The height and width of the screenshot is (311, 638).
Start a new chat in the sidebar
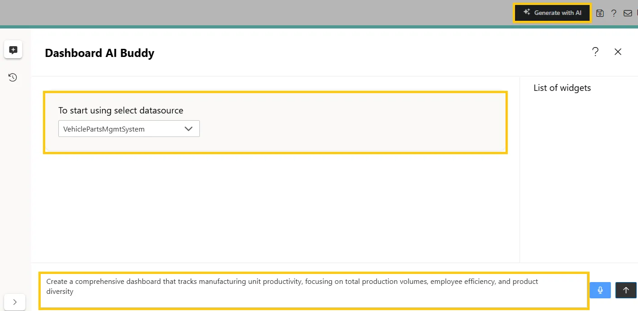[x=13, y=50]
